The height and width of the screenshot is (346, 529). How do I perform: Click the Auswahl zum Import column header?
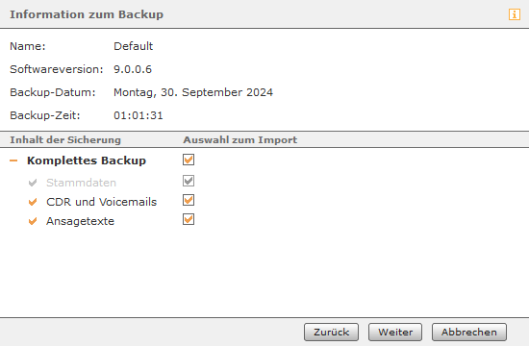click(x=239, y=140)
